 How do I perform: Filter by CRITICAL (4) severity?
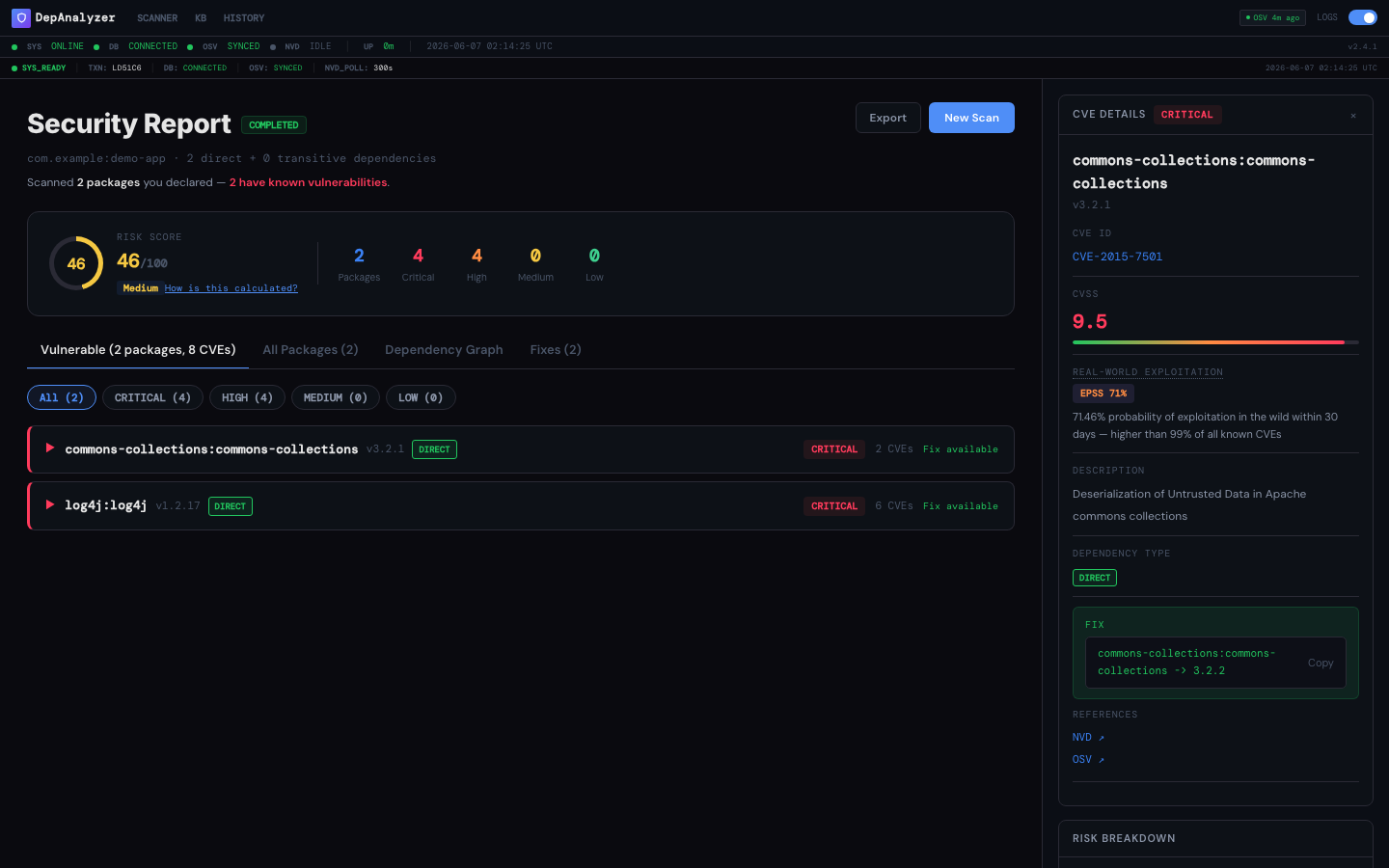coord(153,397)
